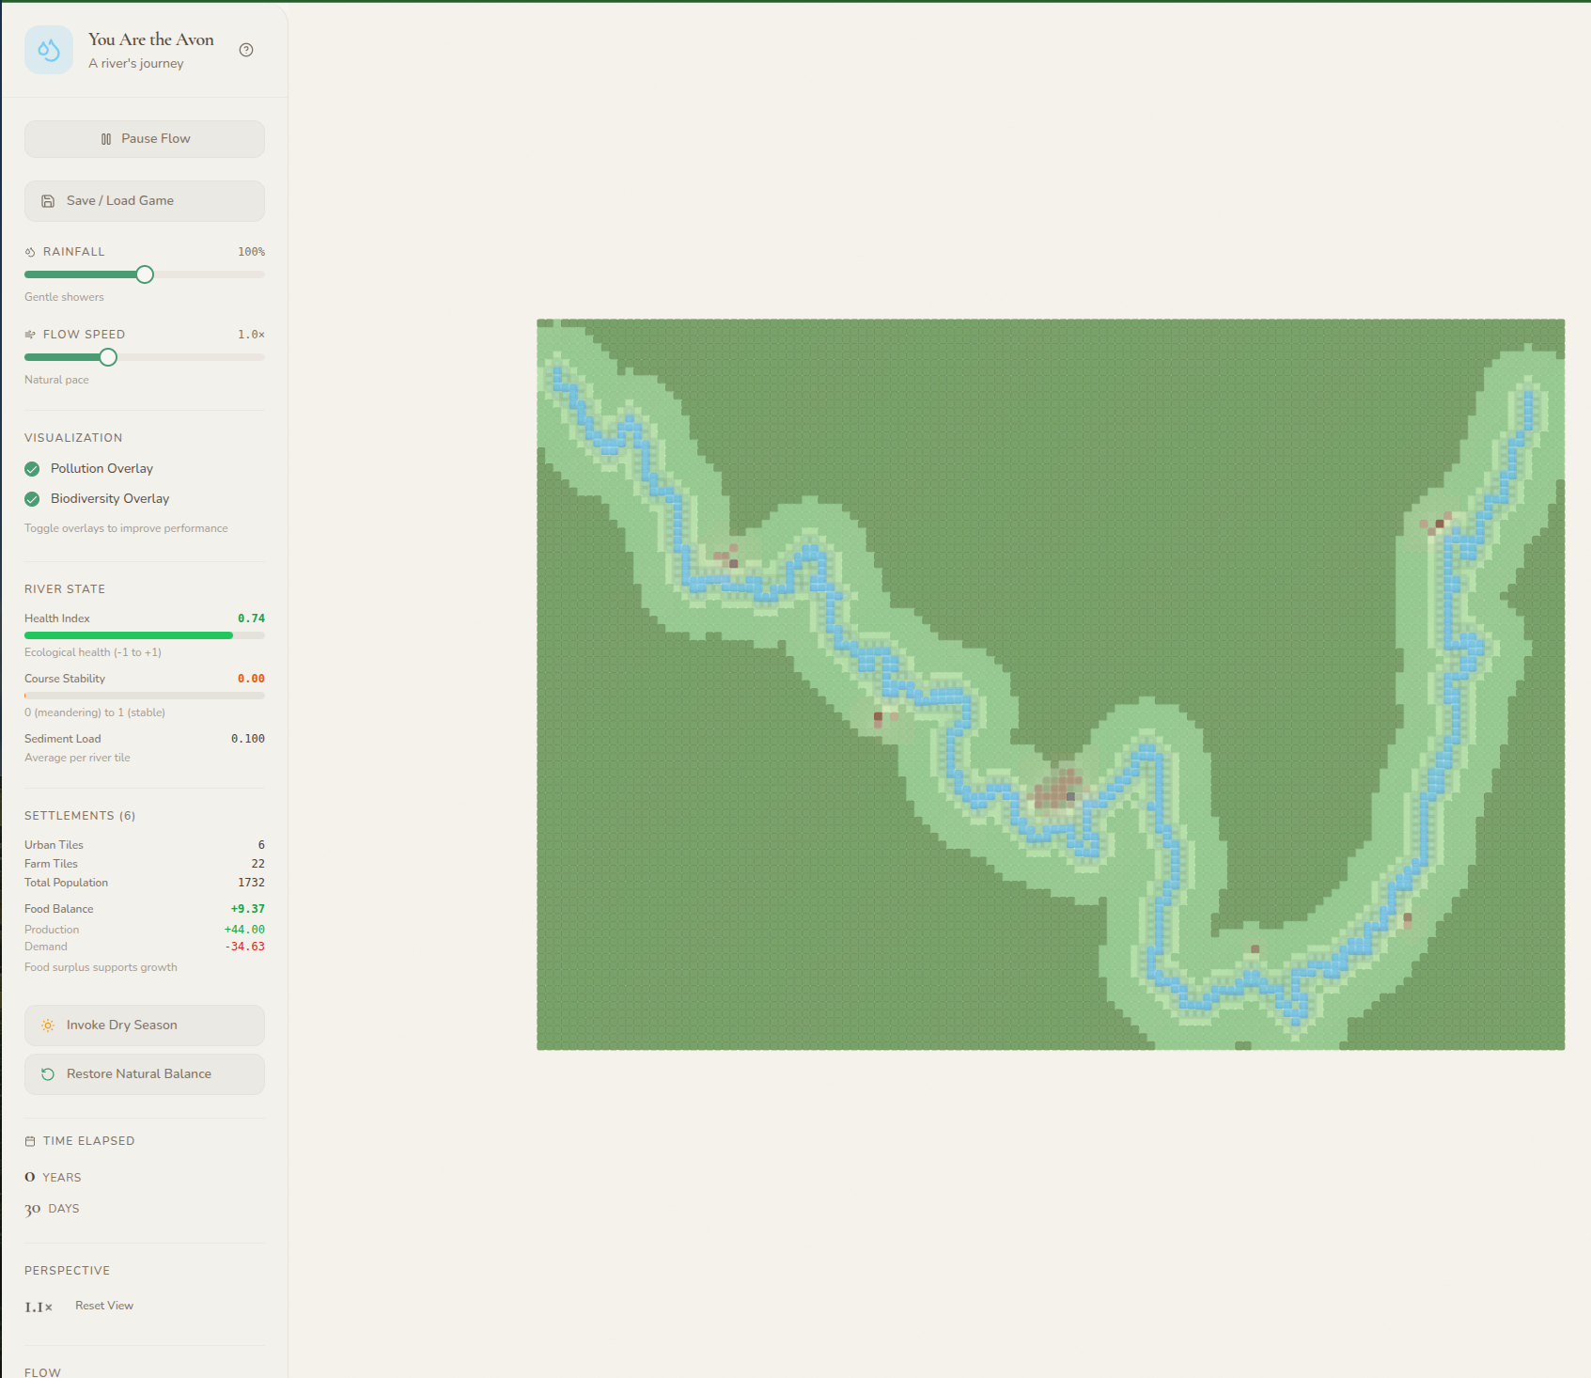Reset View of the map perspective

(x=104, y=1306)
